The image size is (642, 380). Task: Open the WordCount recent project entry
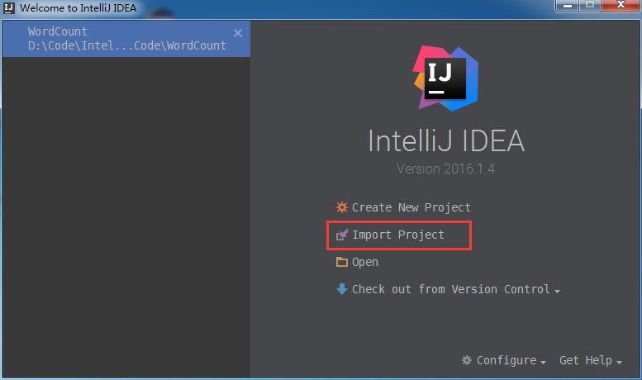[x=126, y=39]
